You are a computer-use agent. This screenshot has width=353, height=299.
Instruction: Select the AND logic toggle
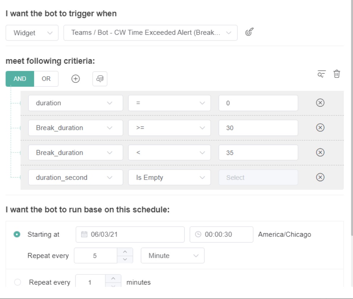pos(20,79)
